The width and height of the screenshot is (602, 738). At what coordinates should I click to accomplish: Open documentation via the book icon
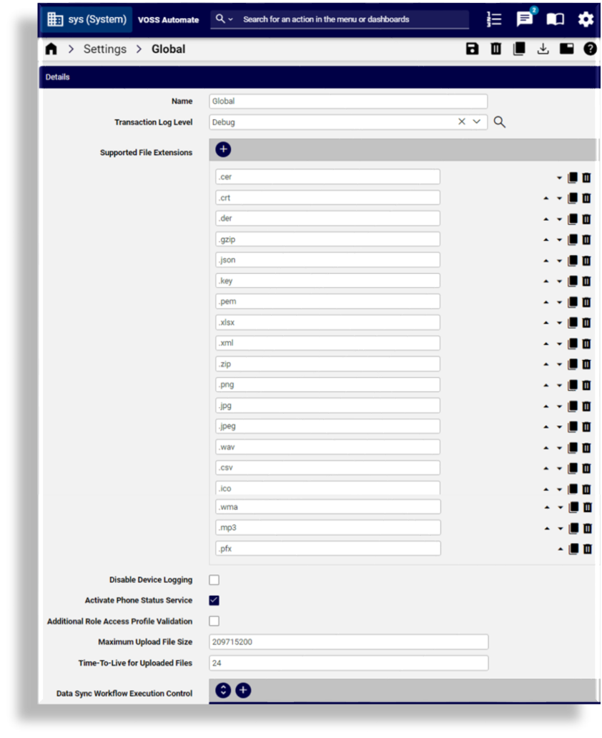click(x=555, y=19)
